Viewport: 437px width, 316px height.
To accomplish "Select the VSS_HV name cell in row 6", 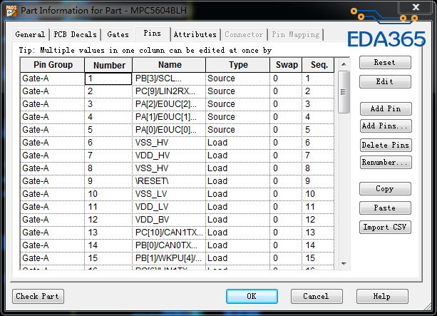I will click(x=169, y=143).
